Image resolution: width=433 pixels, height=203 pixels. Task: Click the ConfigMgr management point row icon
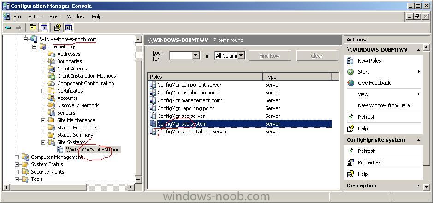[x=153, y=100]
